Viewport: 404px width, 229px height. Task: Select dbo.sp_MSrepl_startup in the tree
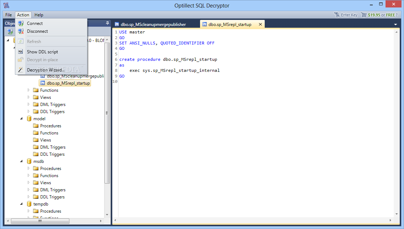tap(68, 83)
